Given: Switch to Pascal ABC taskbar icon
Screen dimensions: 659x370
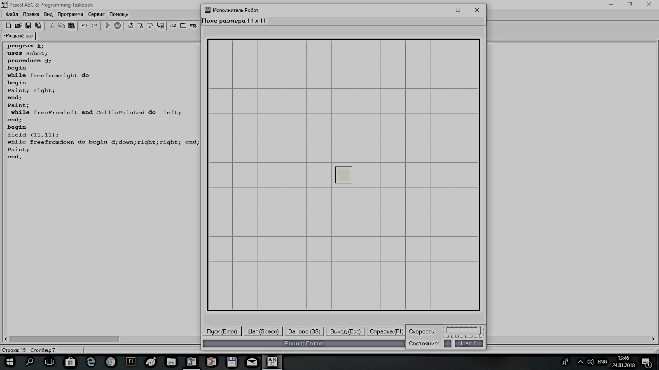Looking at the screenshot, I should point(272,362).
